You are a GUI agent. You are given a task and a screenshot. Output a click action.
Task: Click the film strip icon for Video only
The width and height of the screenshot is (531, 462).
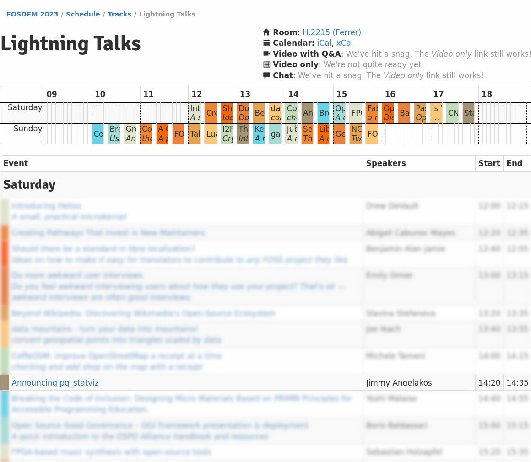pos(267,64)
